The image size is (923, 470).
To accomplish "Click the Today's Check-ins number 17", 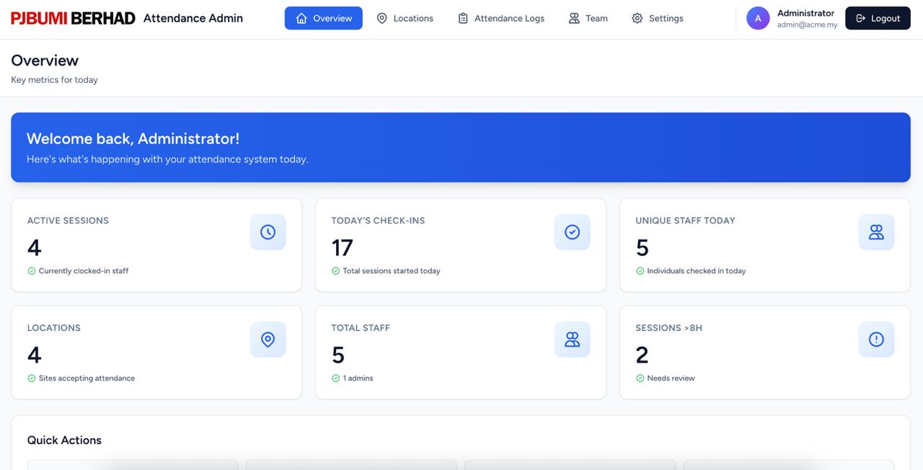I will (x=342, y=248).
